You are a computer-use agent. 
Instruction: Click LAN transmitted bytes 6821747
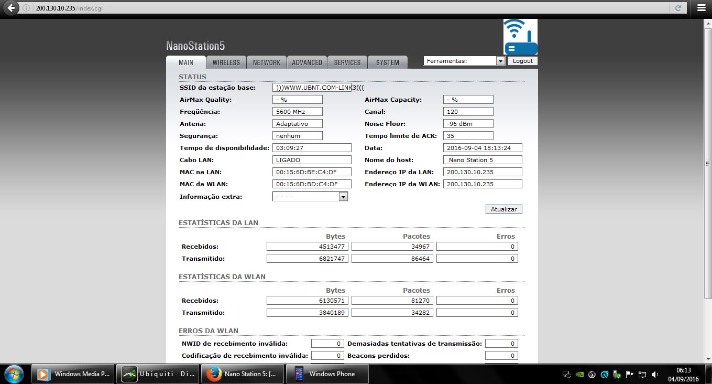tap(308, 259)
